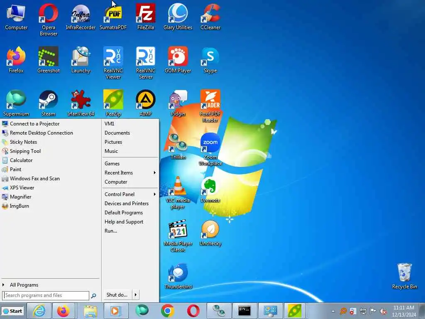
Task: Click the Start button
Action: [12, 311]
